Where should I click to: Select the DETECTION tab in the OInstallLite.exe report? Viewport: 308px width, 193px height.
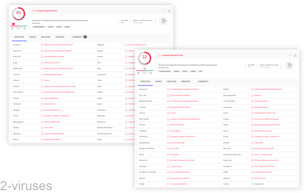coord(145,82)
